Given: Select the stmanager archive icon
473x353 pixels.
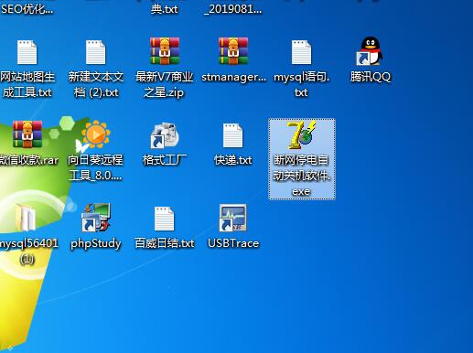Looking at the screenshot, I should pyautogui.click(x=233, y=51).
